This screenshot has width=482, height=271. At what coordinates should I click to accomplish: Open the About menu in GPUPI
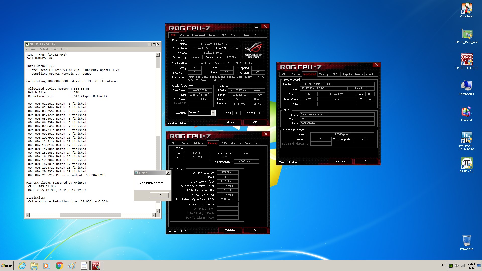coord(64,49)
